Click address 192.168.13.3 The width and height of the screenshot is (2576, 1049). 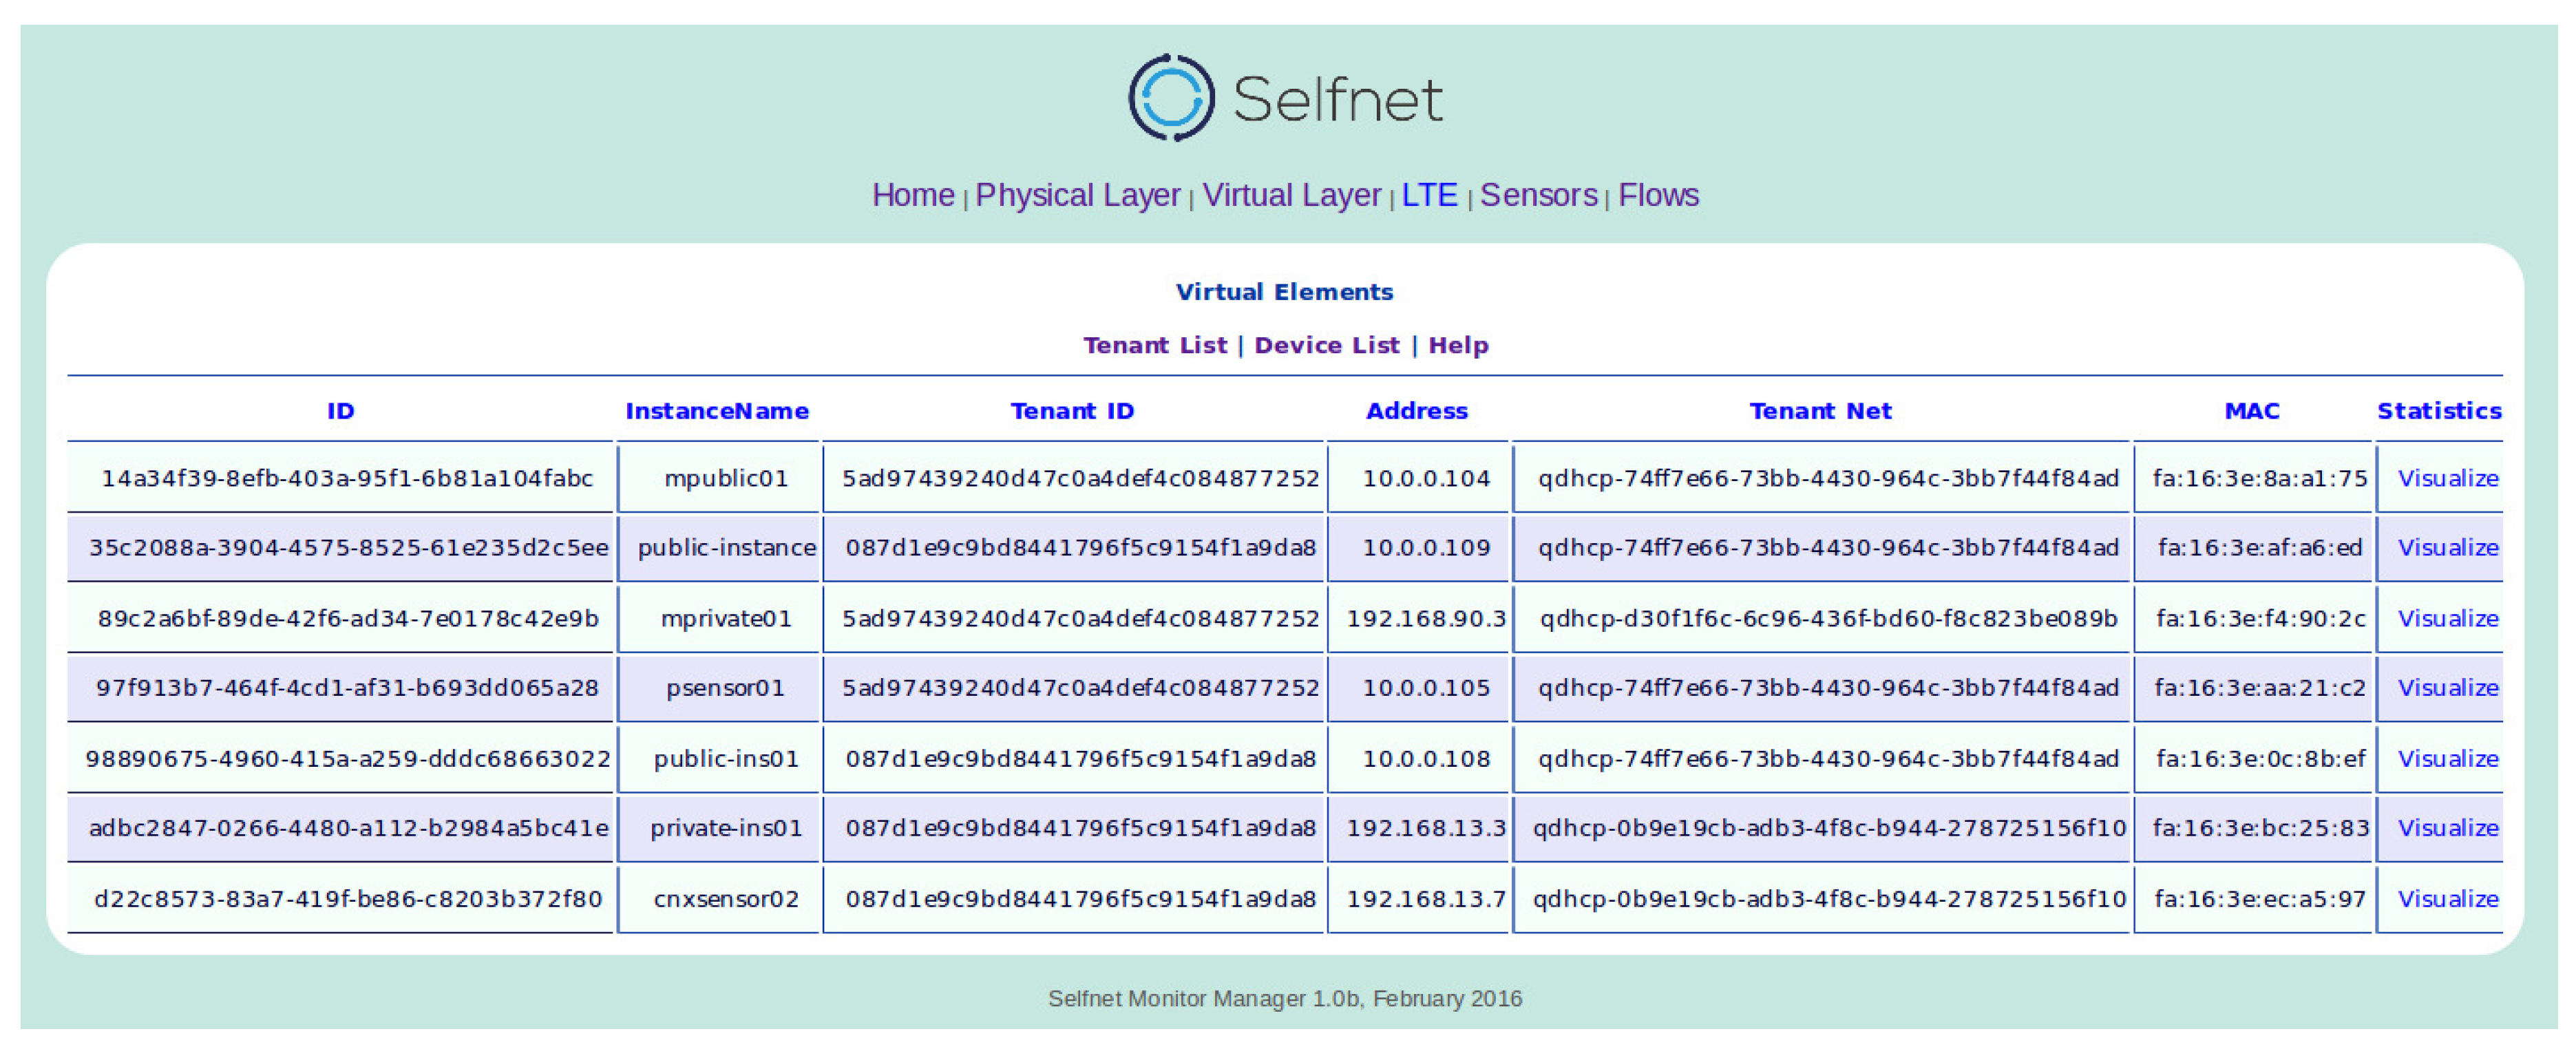(x=1426, y=827)
